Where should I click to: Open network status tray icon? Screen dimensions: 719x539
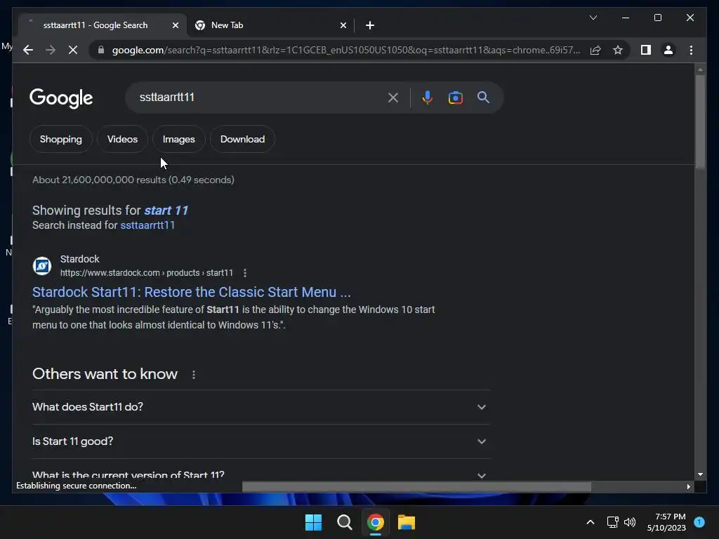612,522
